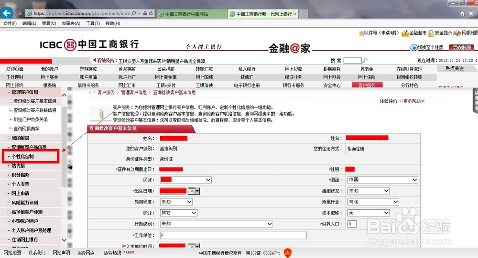Click the 工作单位 input field
This screenshot has height=258, width=478.
pos(233,235)
